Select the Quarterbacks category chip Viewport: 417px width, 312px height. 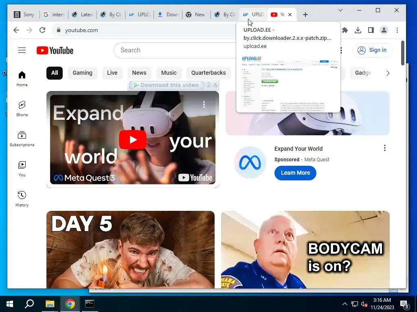click(208, 73)
